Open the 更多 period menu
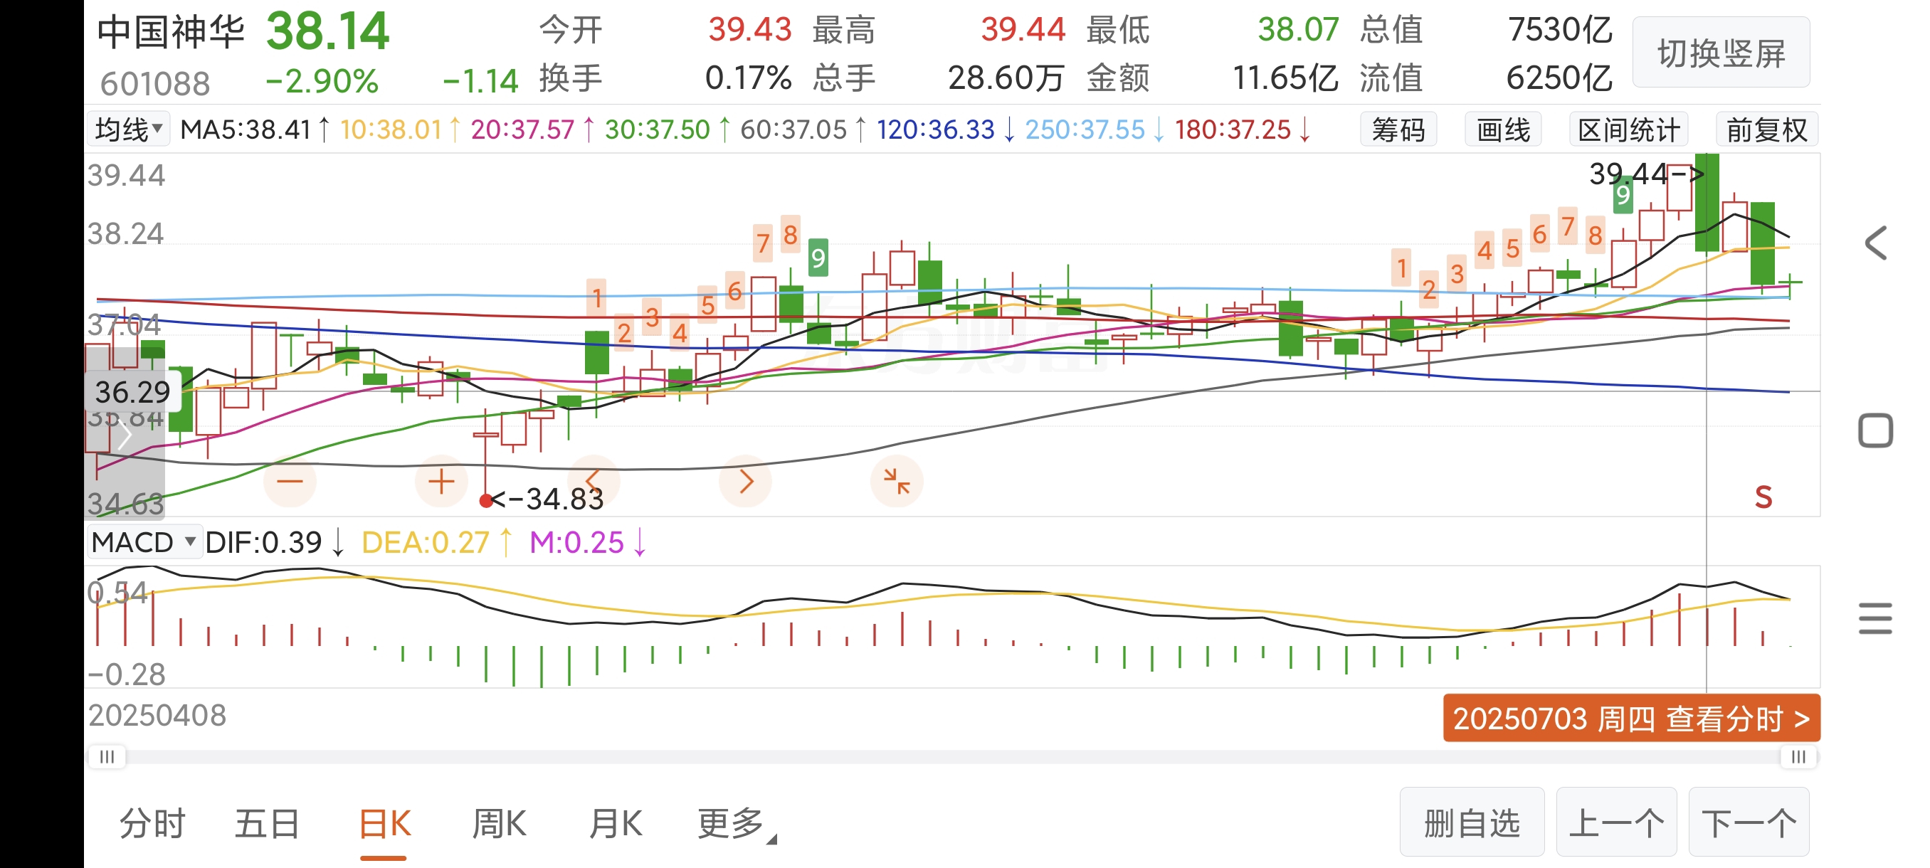Screen dimensions: 1930x868 (x=737, y=824)
